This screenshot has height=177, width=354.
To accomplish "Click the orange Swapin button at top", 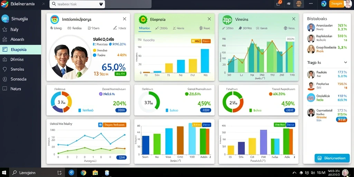I will (337, 3).
